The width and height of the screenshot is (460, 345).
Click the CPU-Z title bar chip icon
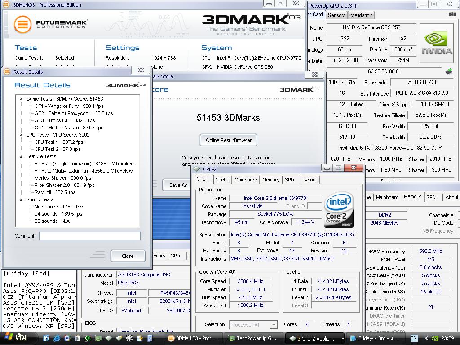point(197,169)
